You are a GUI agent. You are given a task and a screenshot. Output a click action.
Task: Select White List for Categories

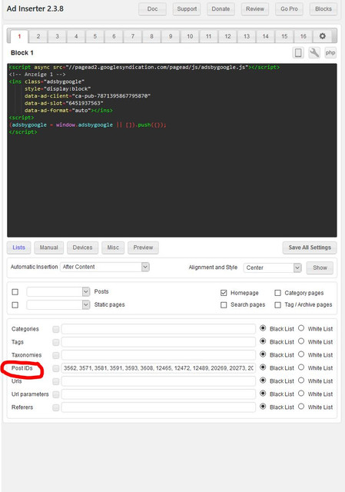301,328
